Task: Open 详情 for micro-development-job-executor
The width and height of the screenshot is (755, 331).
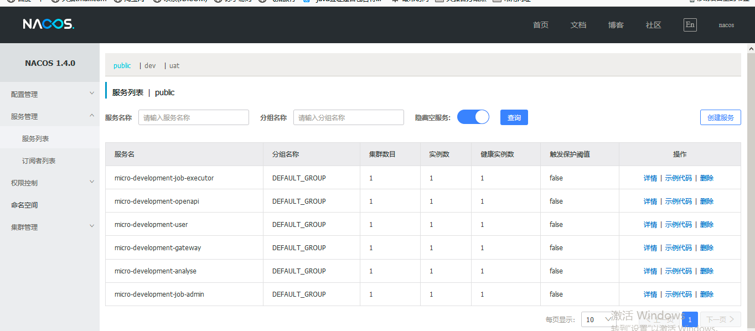Action: pyautogui.click(x=650, y=178)
